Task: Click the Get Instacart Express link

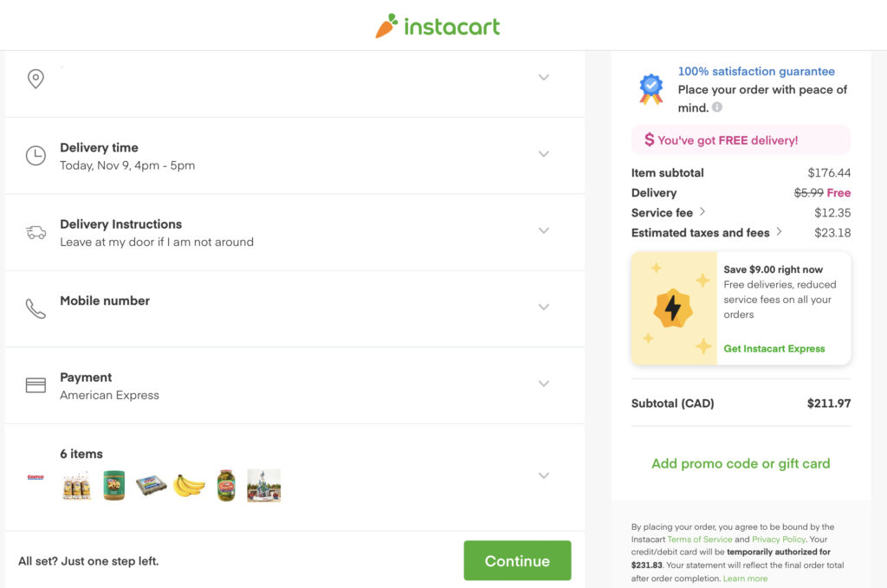Action: (x=774, y=349)
